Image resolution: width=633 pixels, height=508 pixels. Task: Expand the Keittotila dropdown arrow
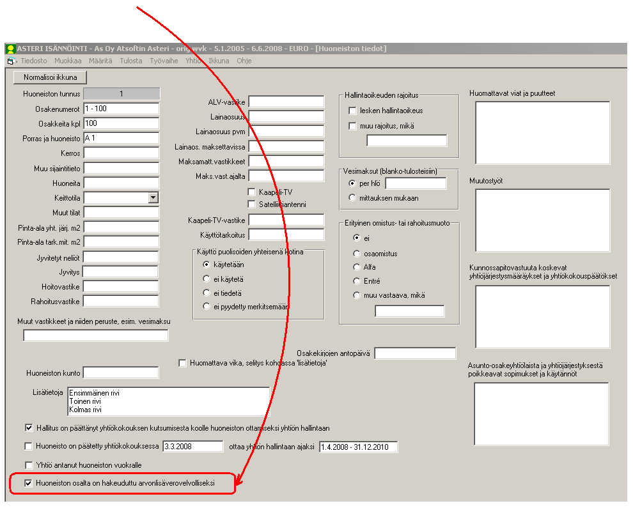click(153, 197)
